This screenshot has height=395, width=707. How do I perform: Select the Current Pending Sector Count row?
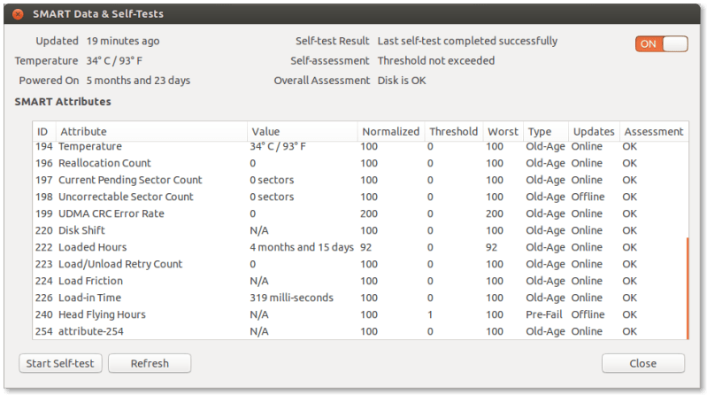tap(360, 180)
